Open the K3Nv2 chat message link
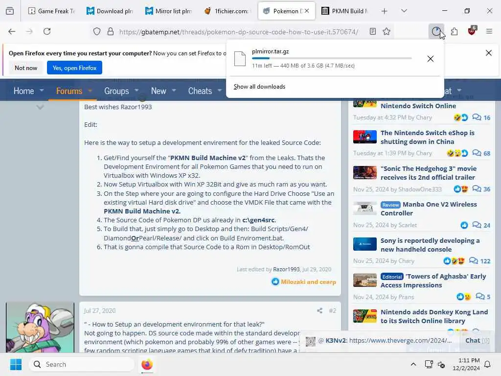This screenshot has height=376, width=501. click(x=400, y=341)
